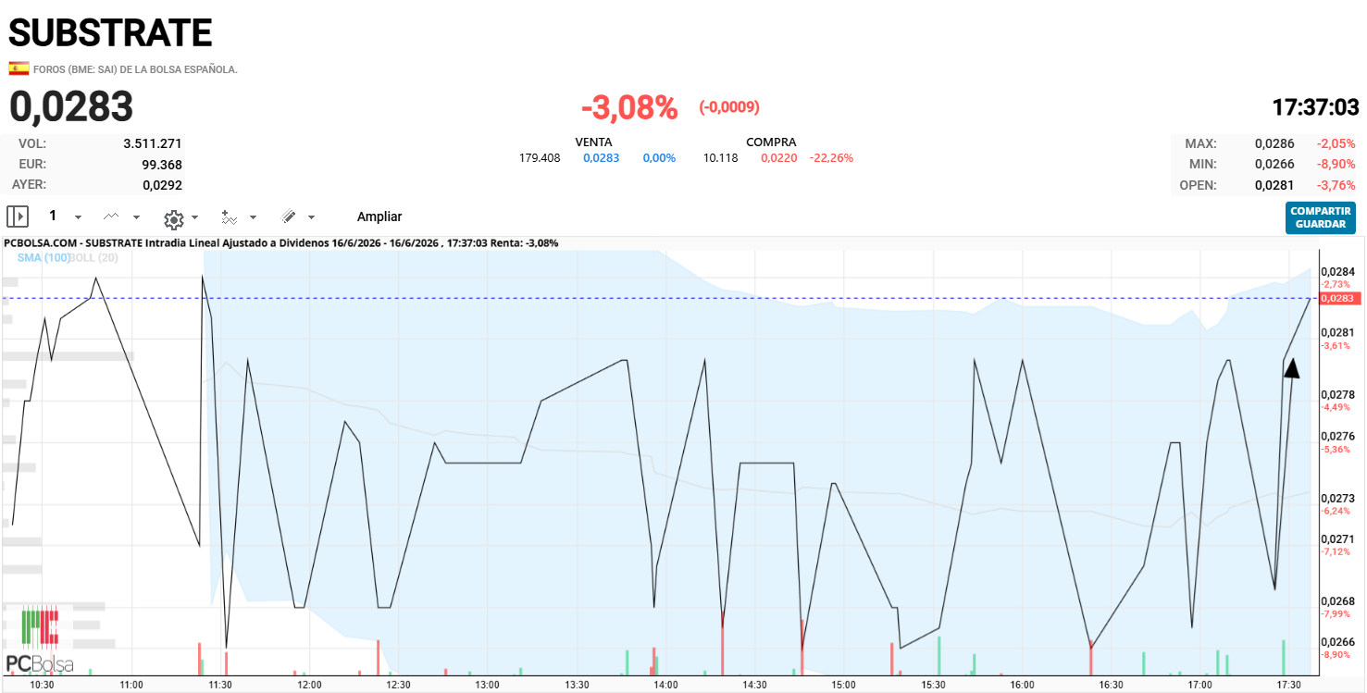Open the FOROS (BME: SAI) DE LA BOLSA ESPAÑOLA link
Viewport: 1367px width, 693px height.
click(135, 69)
